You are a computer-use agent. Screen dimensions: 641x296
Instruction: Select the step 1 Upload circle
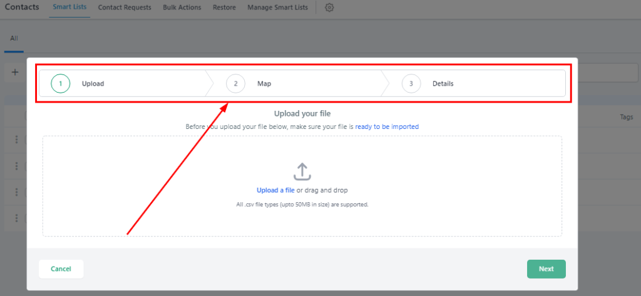(60, 83)
